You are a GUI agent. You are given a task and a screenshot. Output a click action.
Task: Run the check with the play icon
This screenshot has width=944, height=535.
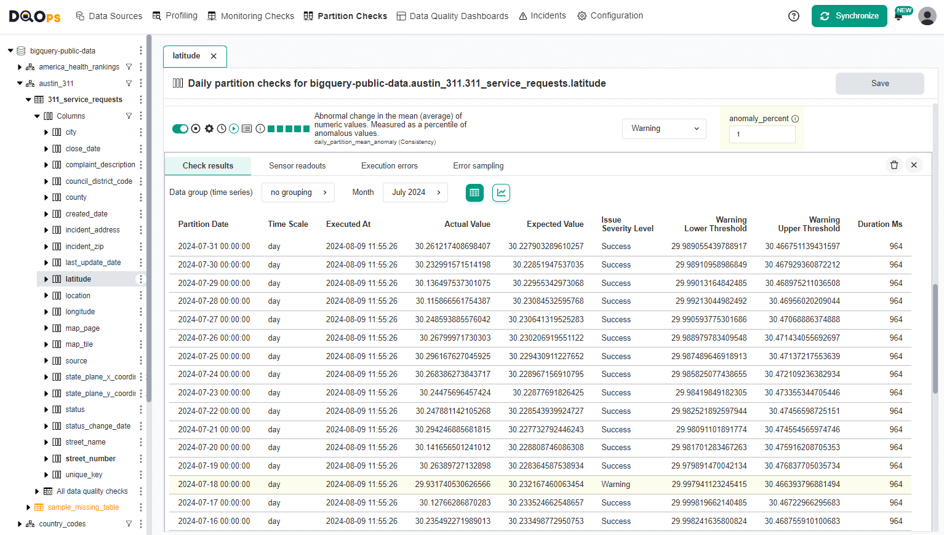234,129
